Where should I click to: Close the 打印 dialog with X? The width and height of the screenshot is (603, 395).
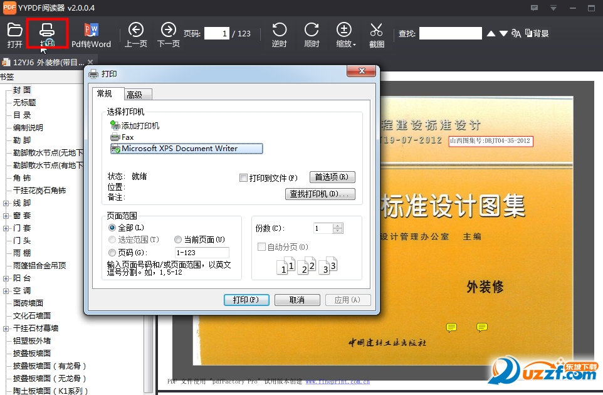pyautogui.click(x=362, y=71)
